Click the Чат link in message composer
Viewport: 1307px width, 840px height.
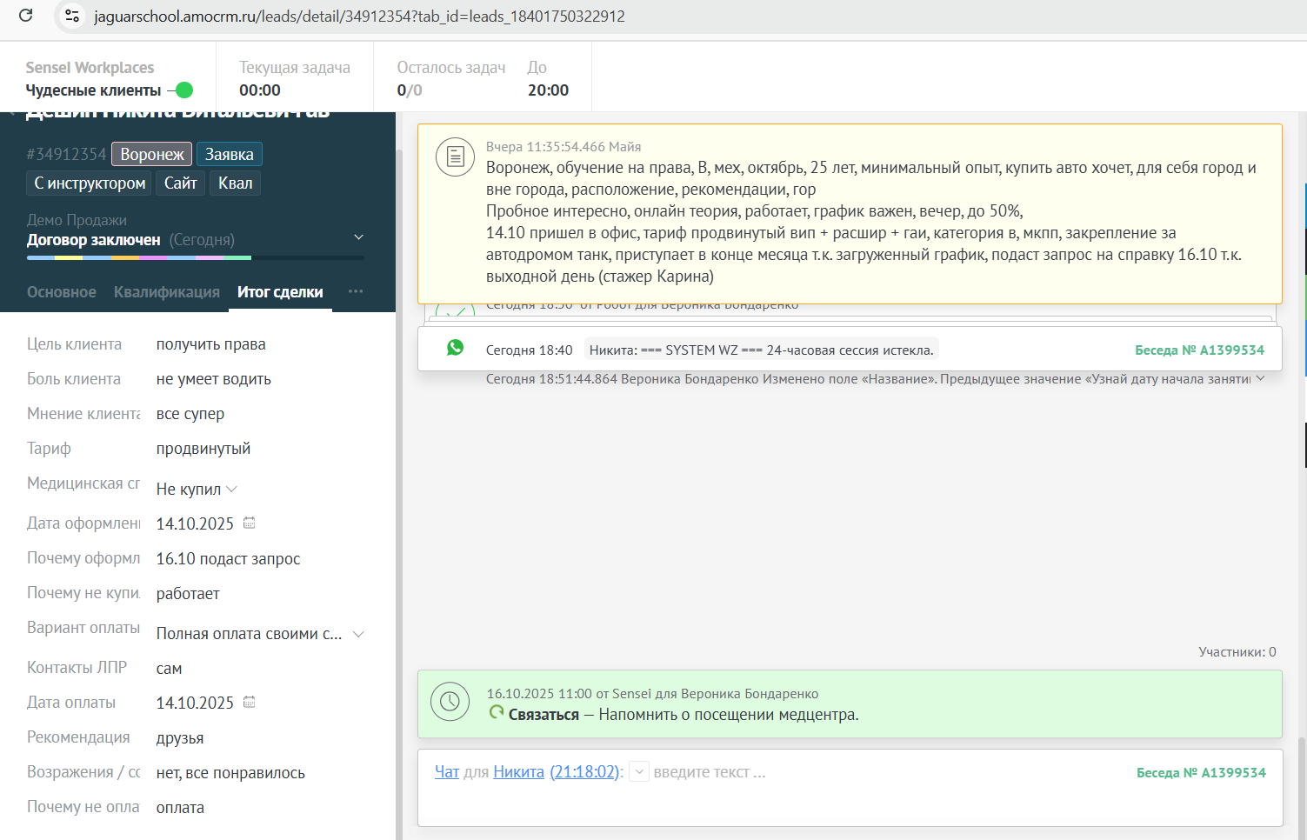click(446, 772)
